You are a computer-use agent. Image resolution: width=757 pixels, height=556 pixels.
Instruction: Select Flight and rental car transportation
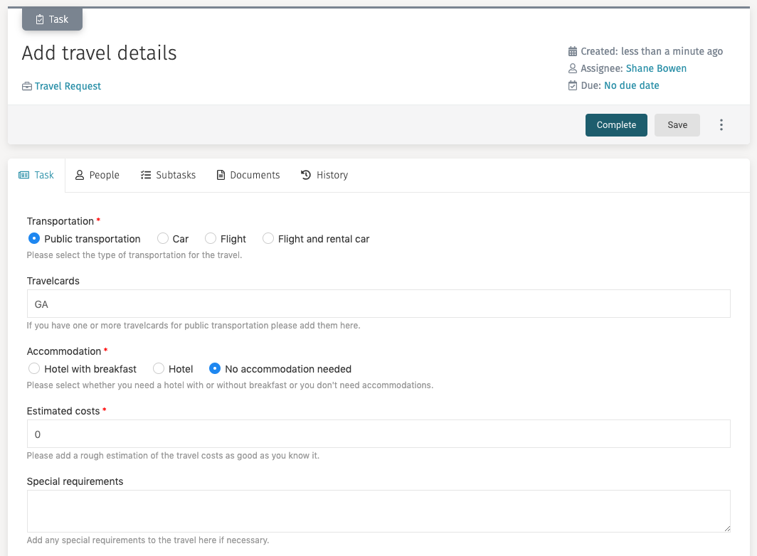[x=268, y=238]
